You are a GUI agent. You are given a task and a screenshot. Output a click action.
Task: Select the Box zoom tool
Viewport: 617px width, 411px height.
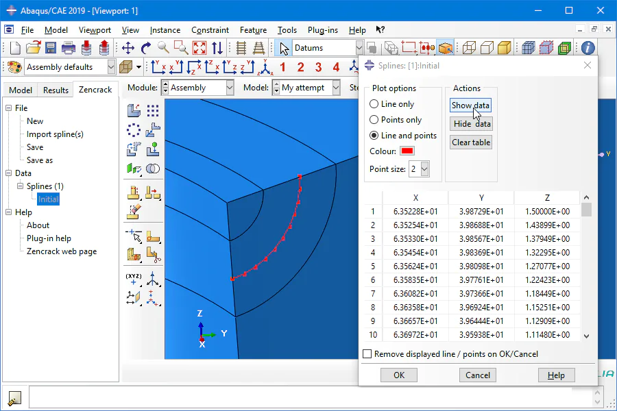[x=181, y=48]
